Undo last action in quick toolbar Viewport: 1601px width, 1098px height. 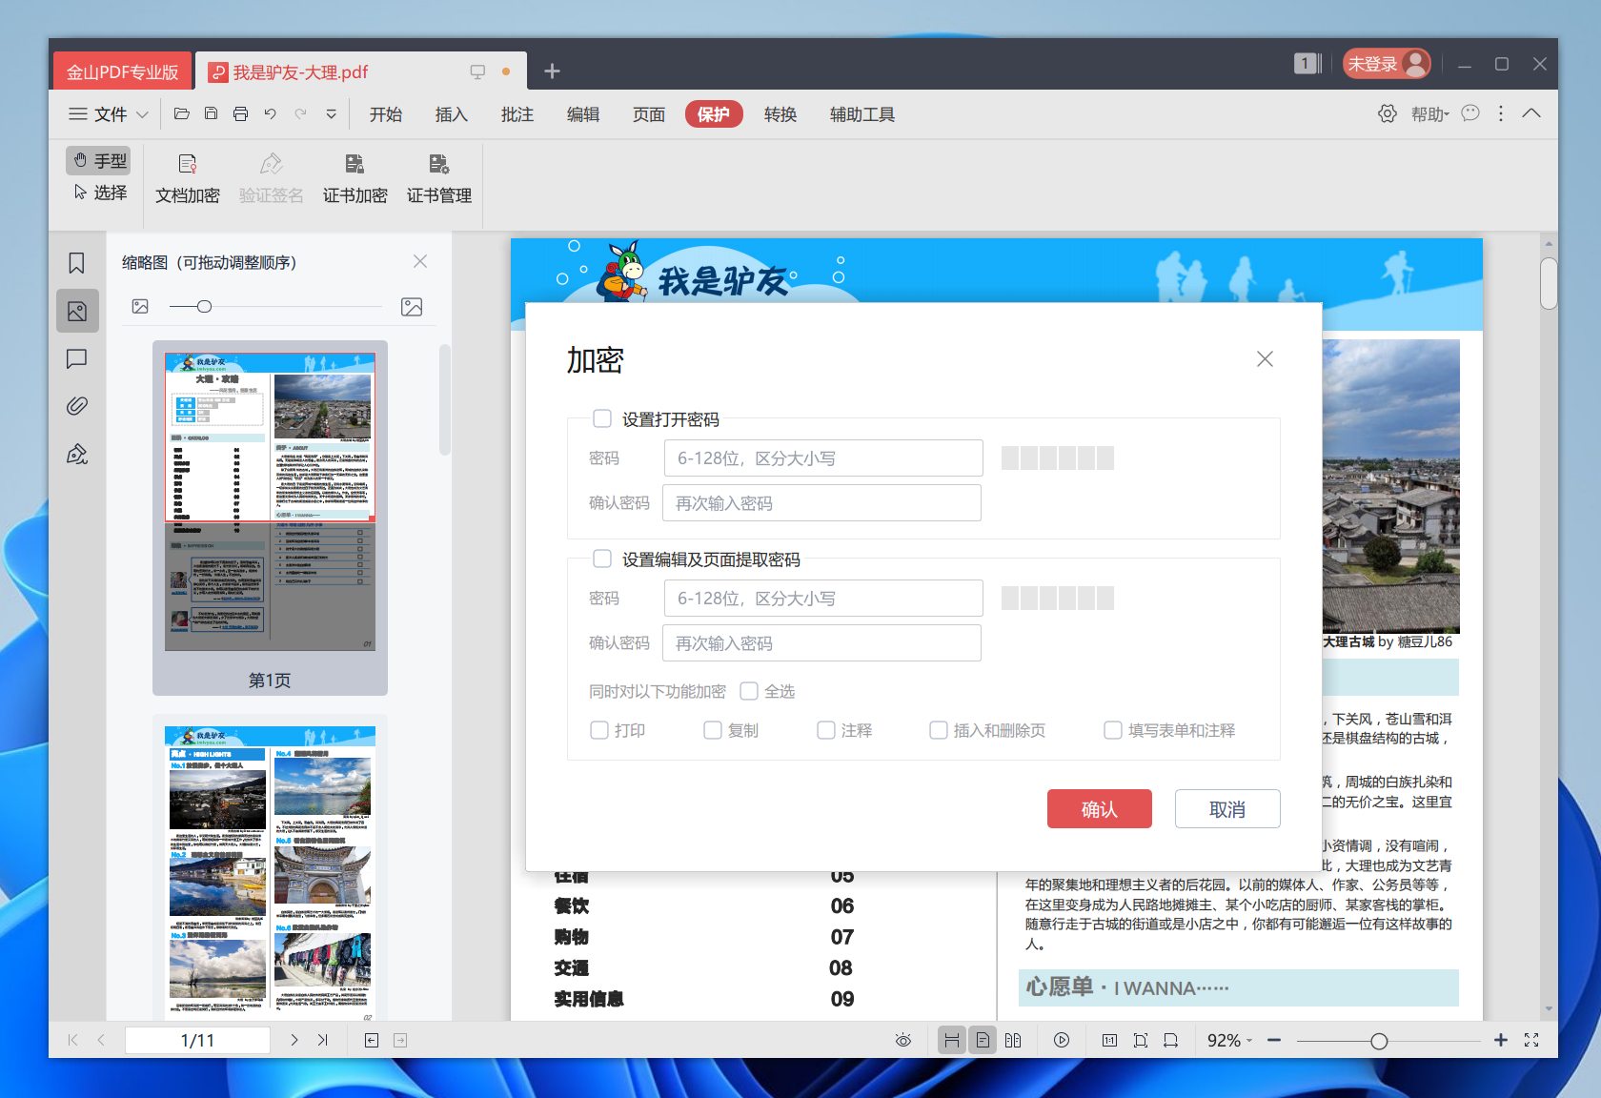[x=271, y=114]
